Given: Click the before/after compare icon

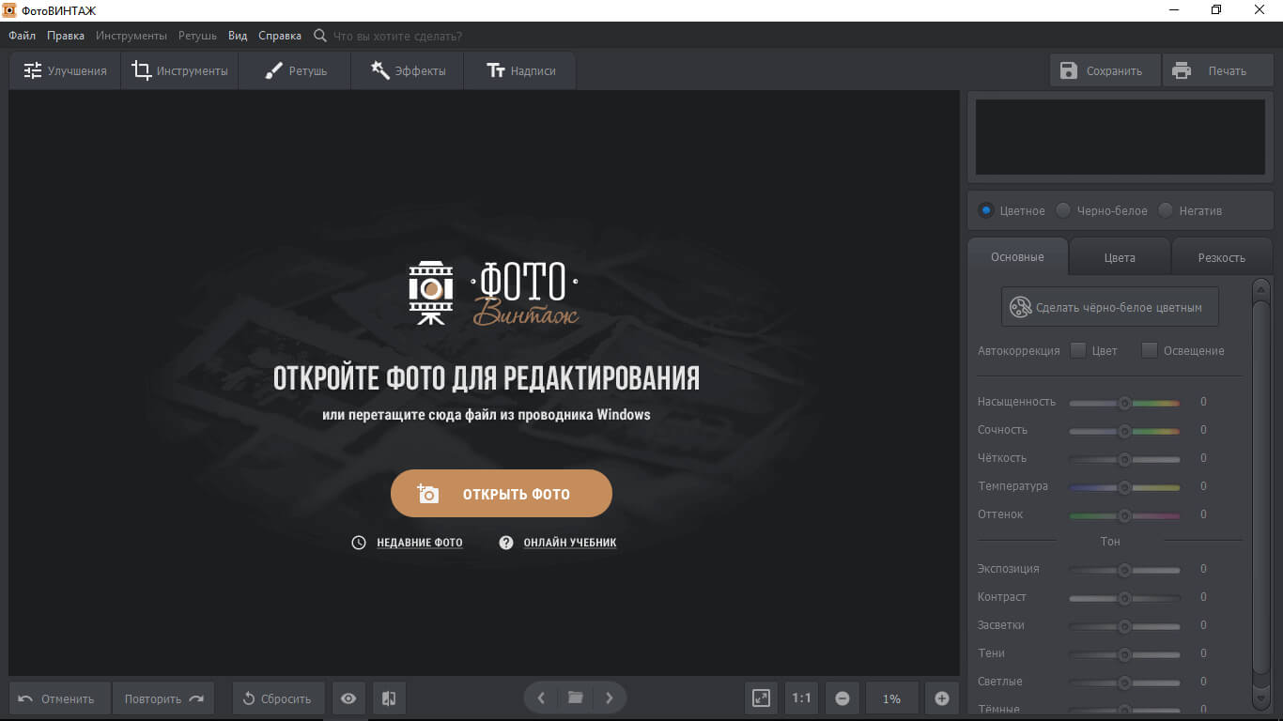Looking at the screenshot, I should [389, 698].
